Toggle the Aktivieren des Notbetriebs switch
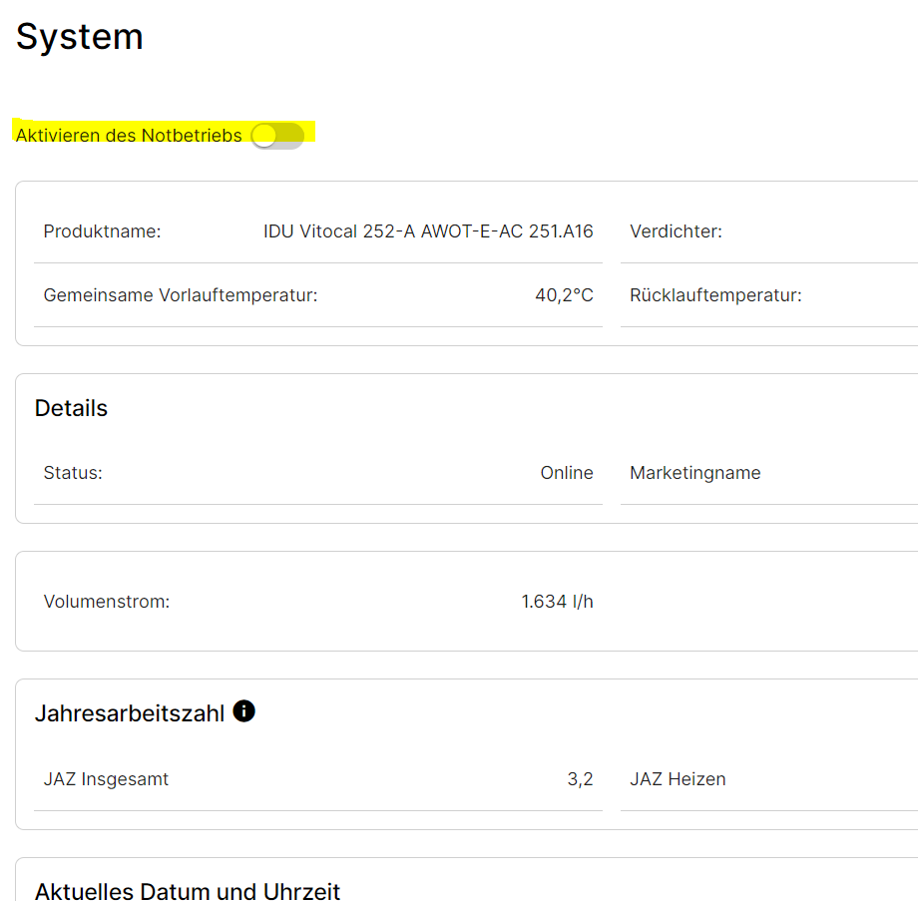This screenshot has height=901, width=918. [277, 136]
